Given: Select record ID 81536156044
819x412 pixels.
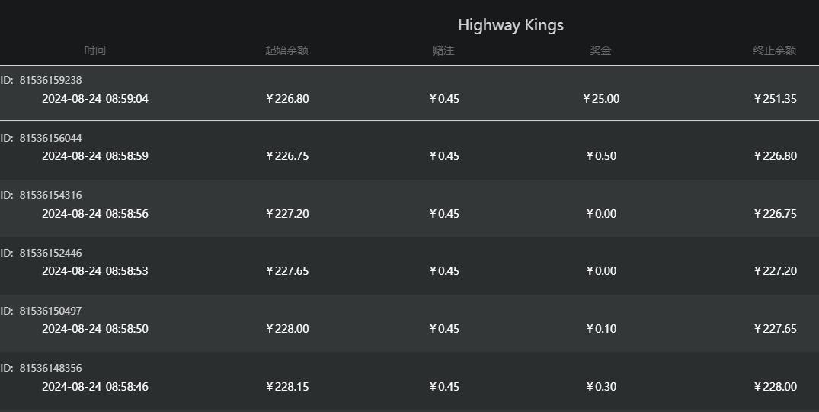Looking at the screenshot, I should 50,138.
